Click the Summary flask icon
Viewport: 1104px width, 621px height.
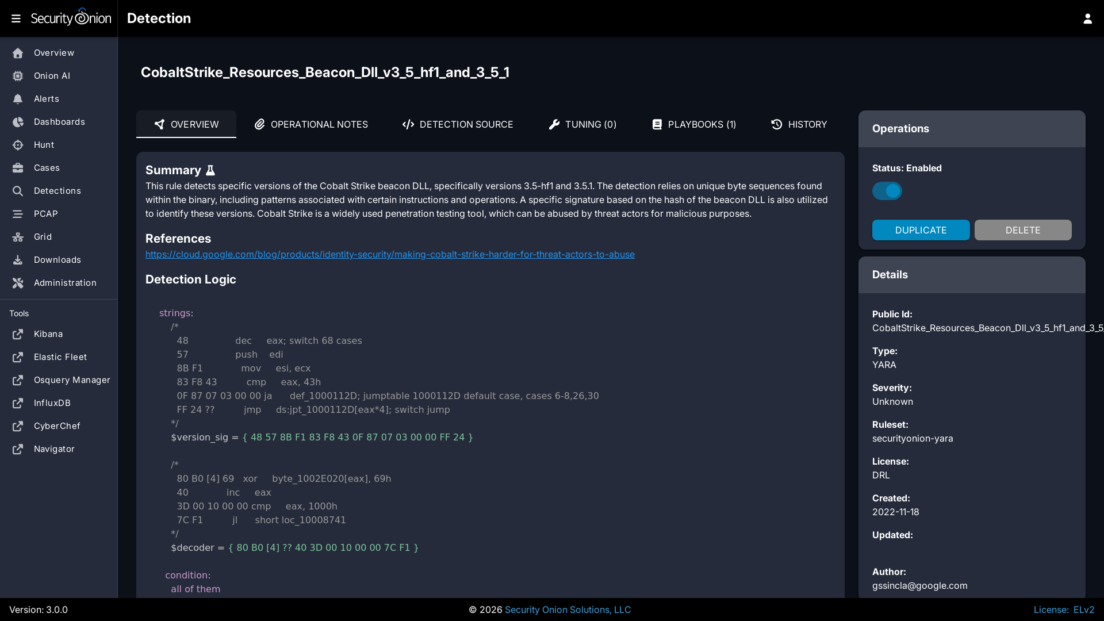210,170
